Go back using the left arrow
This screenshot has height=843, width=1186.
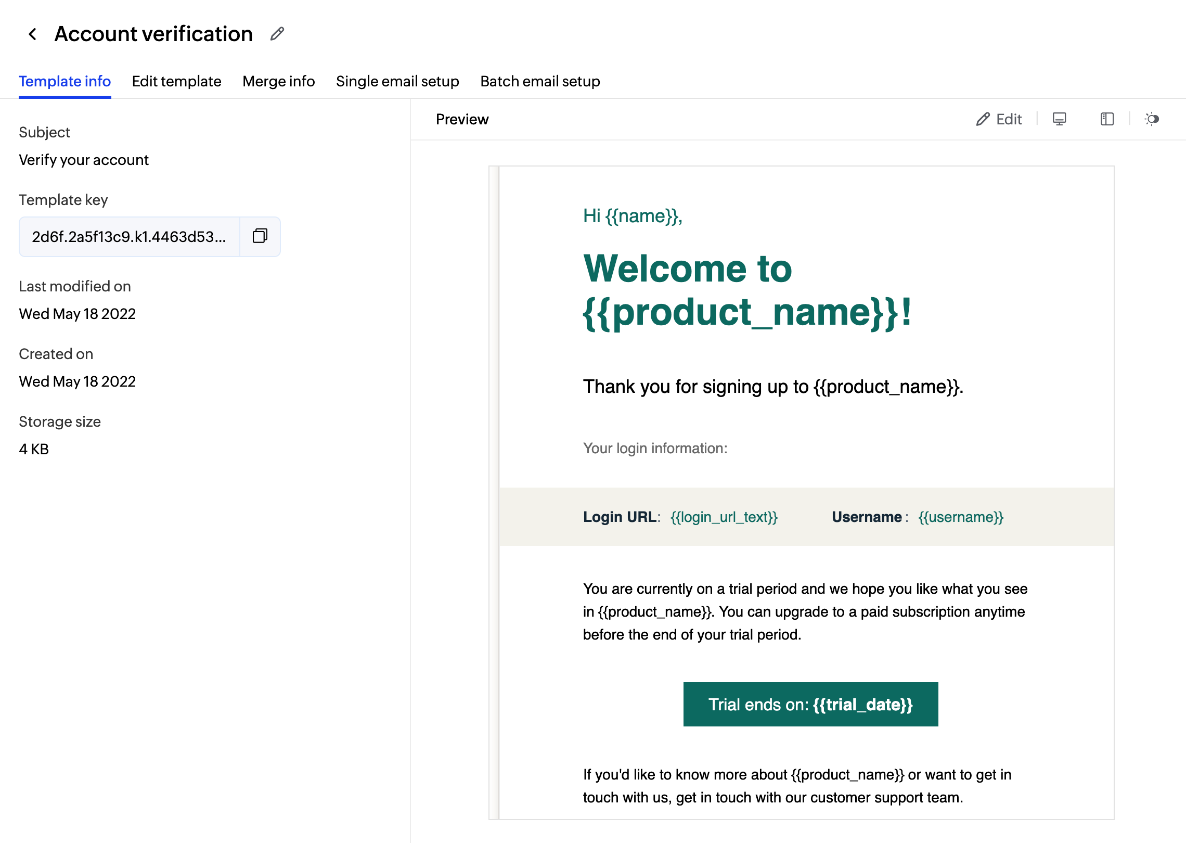(x=32, y=34)
